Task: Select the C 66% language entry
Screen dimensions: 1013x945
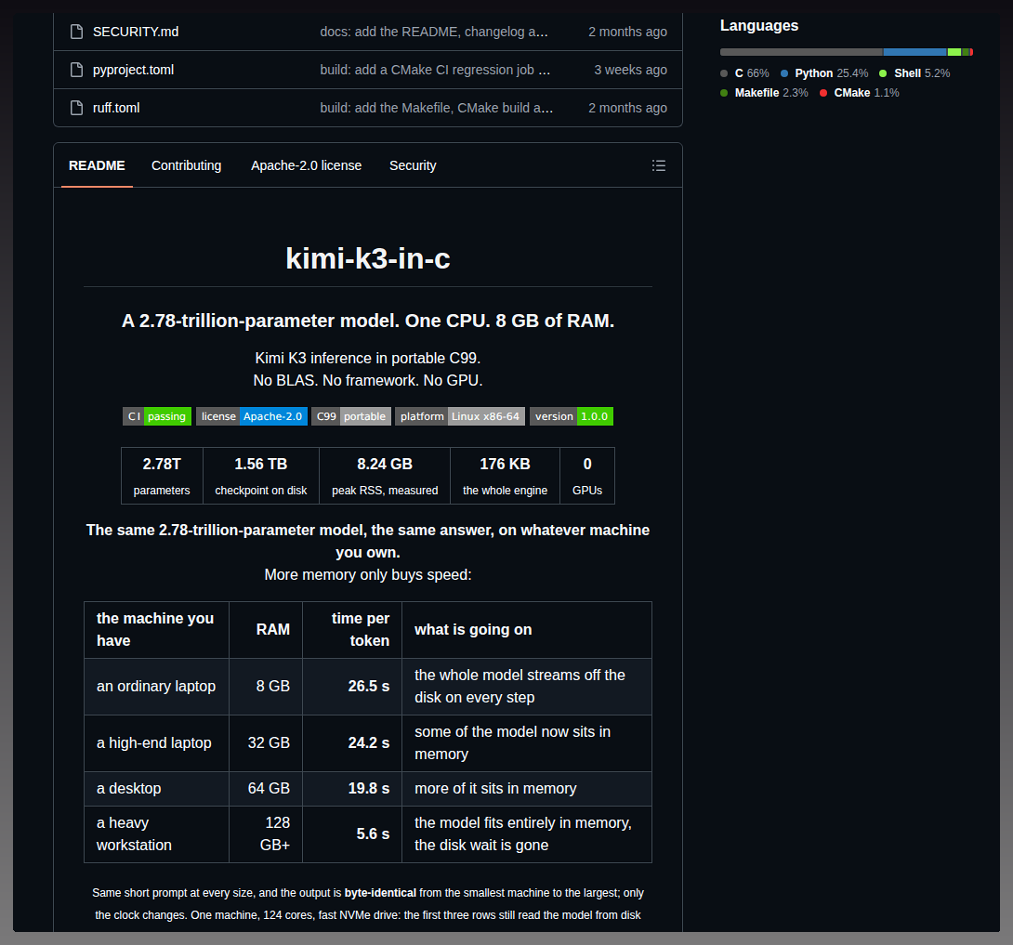Action: (x=745, y=73)
